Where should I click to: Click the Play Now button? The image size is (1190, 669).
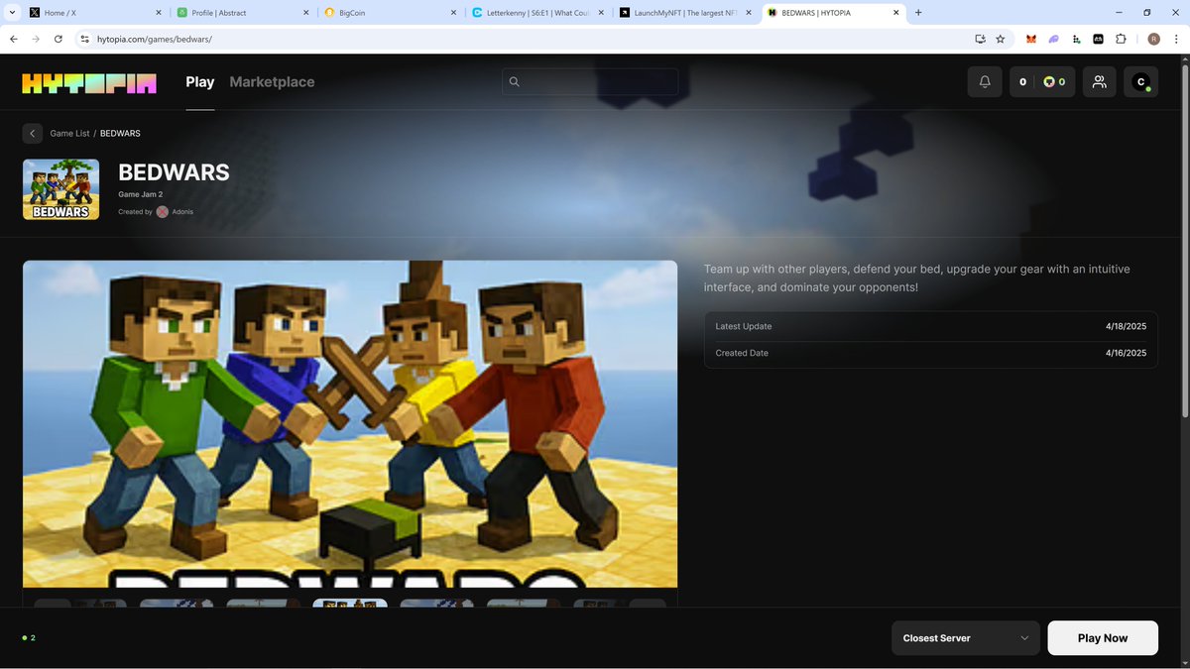pos(1103,638)
